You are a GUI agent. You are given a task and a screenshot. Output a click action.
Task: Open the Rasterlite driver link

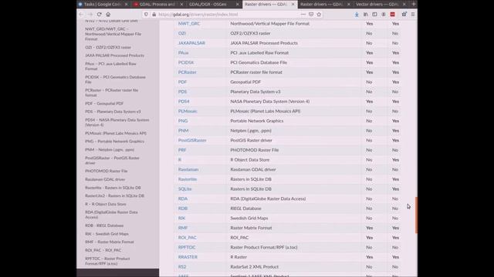click(x=188, y=179)
